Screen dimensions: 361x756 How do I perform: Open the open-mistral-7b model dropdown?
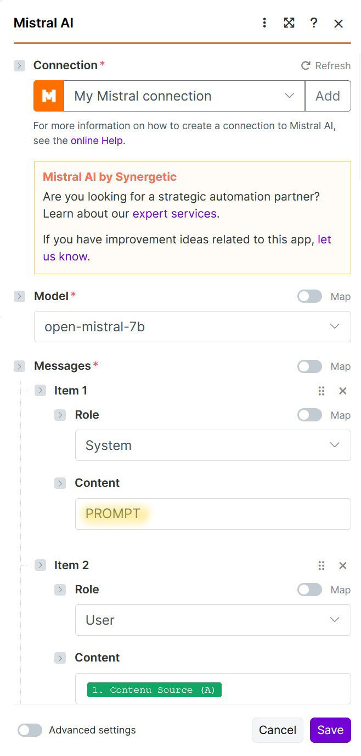(x=192, y=326)
